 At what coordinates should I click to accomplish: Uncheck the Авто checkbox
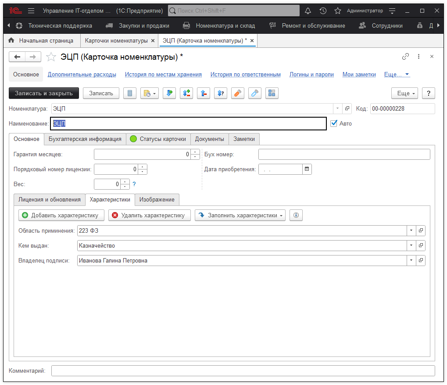pyautogui.click(x=334, y=123)
